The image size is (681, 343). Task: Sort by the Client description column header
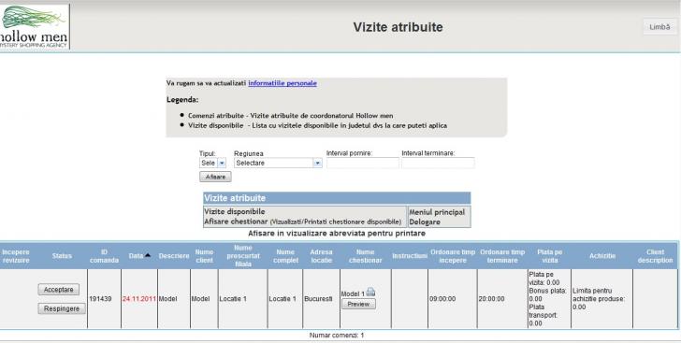click(x=655, y=256)
